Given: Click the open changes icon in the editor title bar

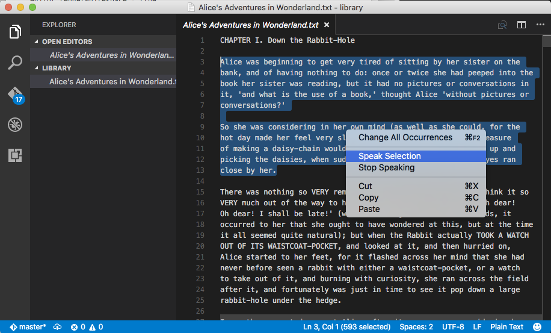Looking at the screenshot, I should [502, 25].
